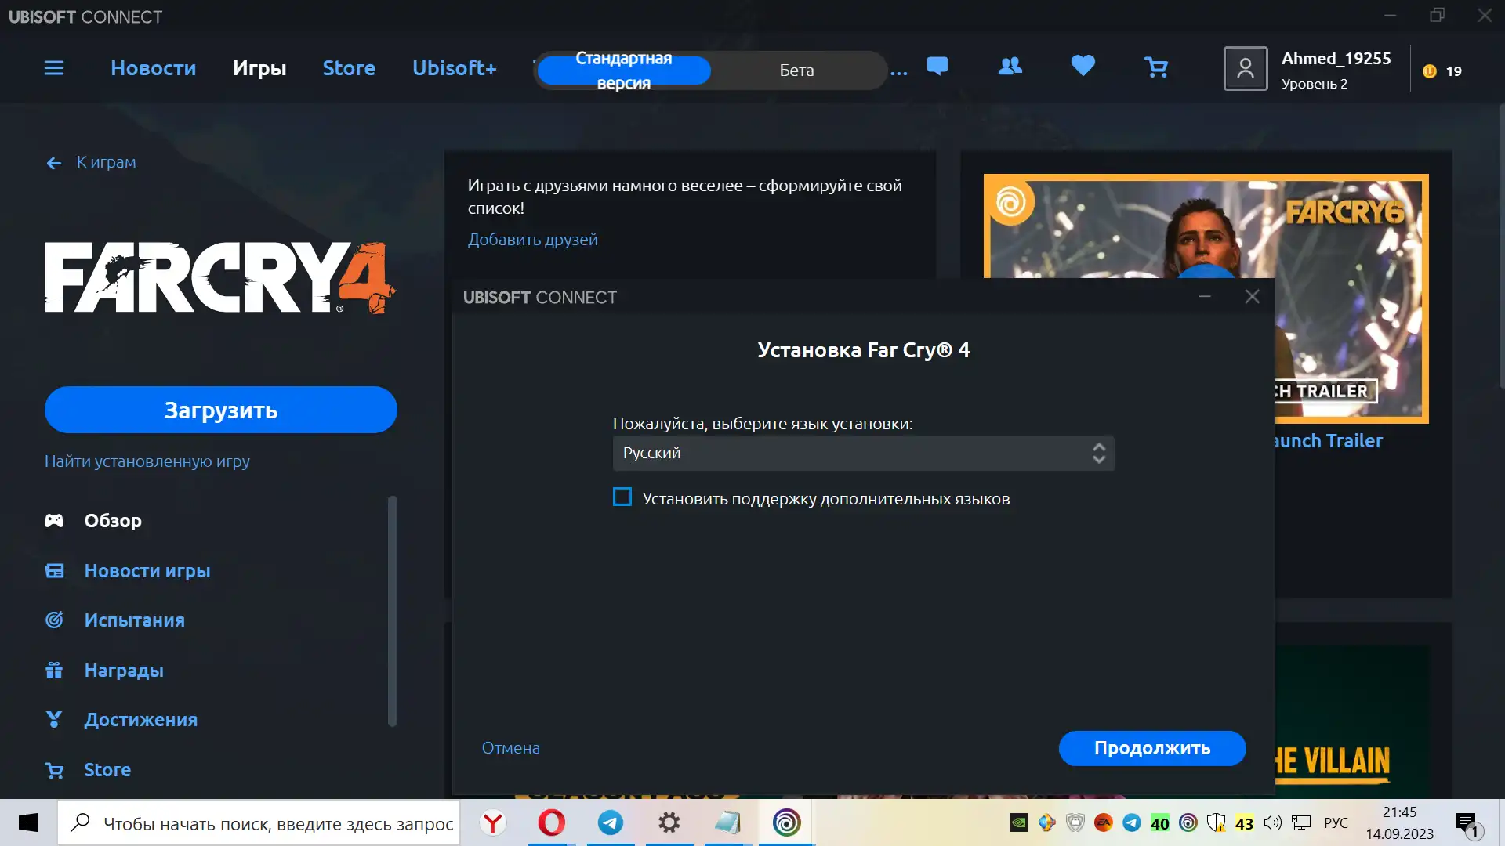Click the РУС language indicator
1505x846 pixels.
click(1336, 822)
